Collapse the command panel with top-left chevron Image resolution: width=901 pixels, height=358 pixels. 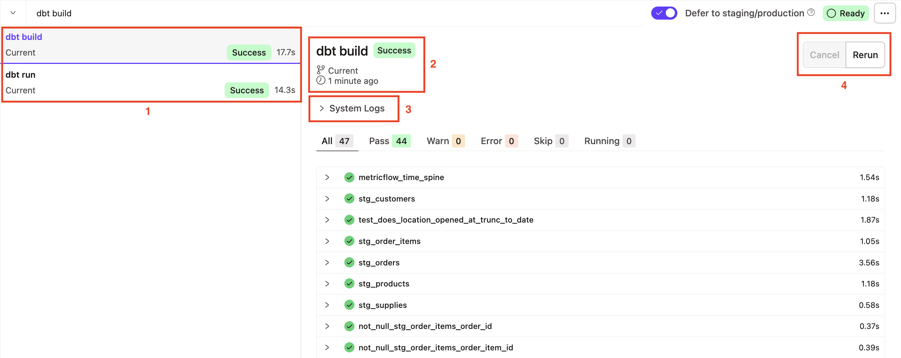click(13, 13)
